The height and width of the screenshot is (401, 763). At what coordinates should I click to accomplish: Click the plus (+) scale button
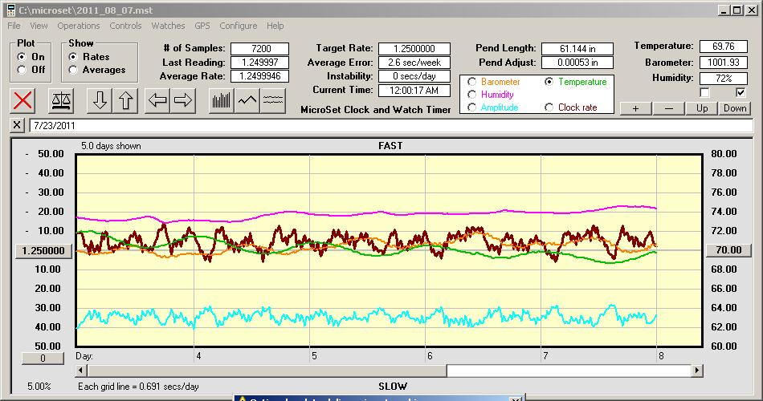point(635,108)
